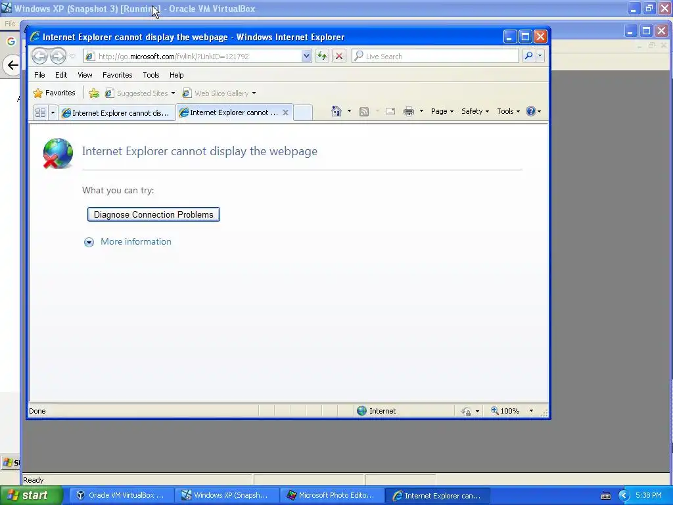Screen dimensions: 673x505
Task: Switch to first Internet Explorer cannot display tab
Action: 117,113
